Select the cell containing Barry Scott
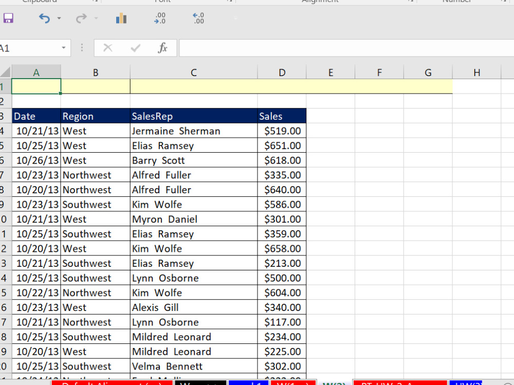514x385 pixels. pyautogui.click(x=194, y=160)
